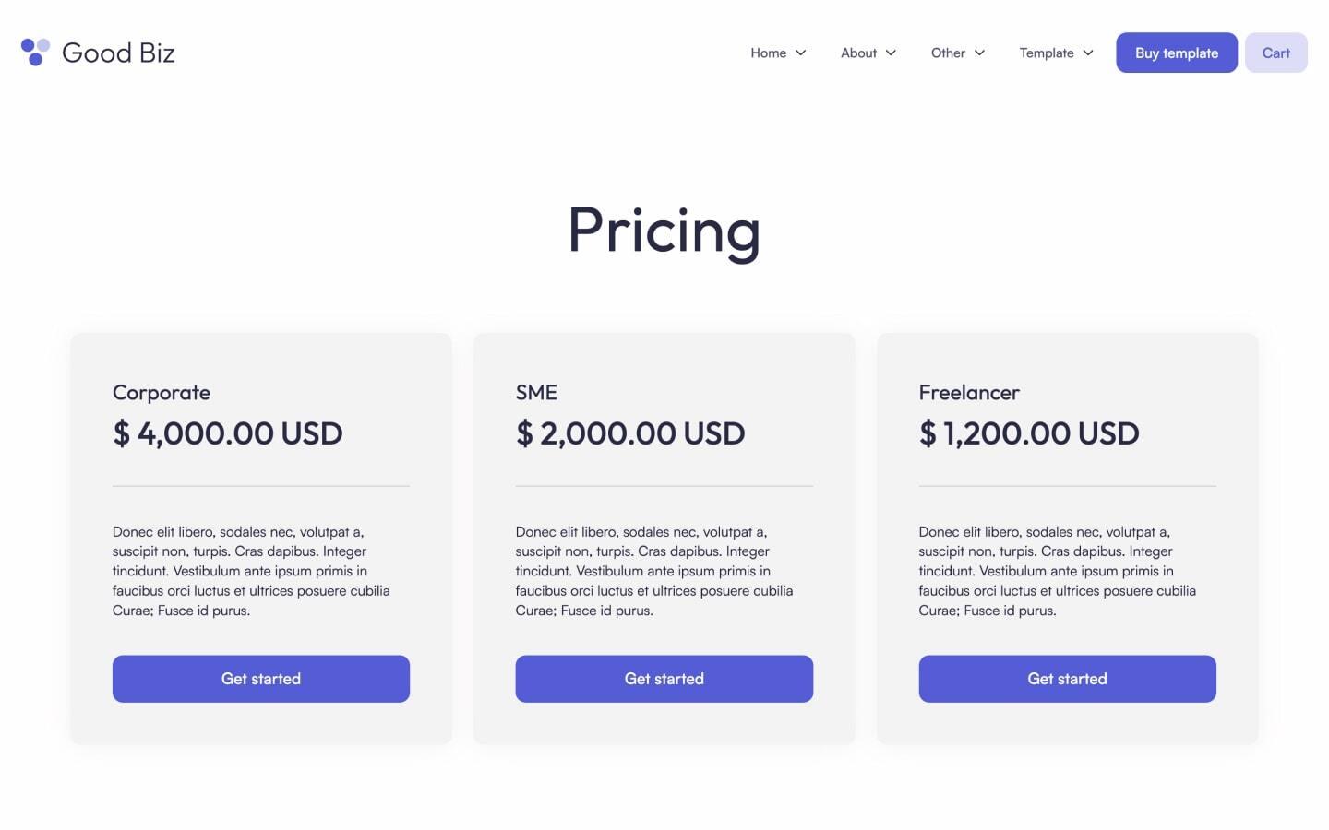The width and height of the screenshot is (1329, 830).
Task: Click Get started under the Corporate plan
Action: tap(260, 679)
